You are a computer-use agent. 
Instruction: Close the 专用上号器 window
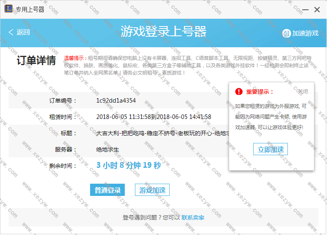click(317, 9)
